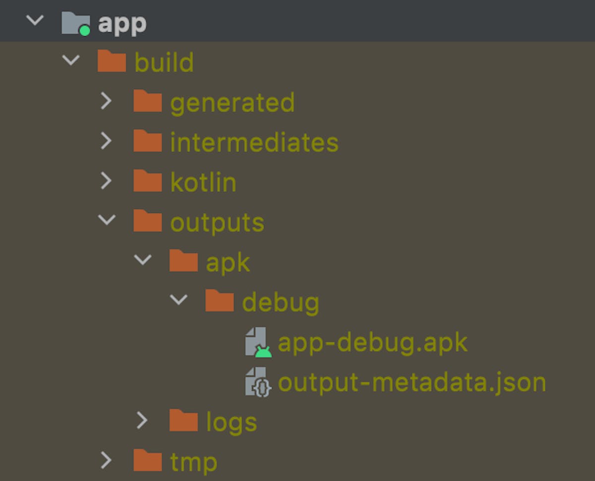Select the generated folder label

(232, 103)
